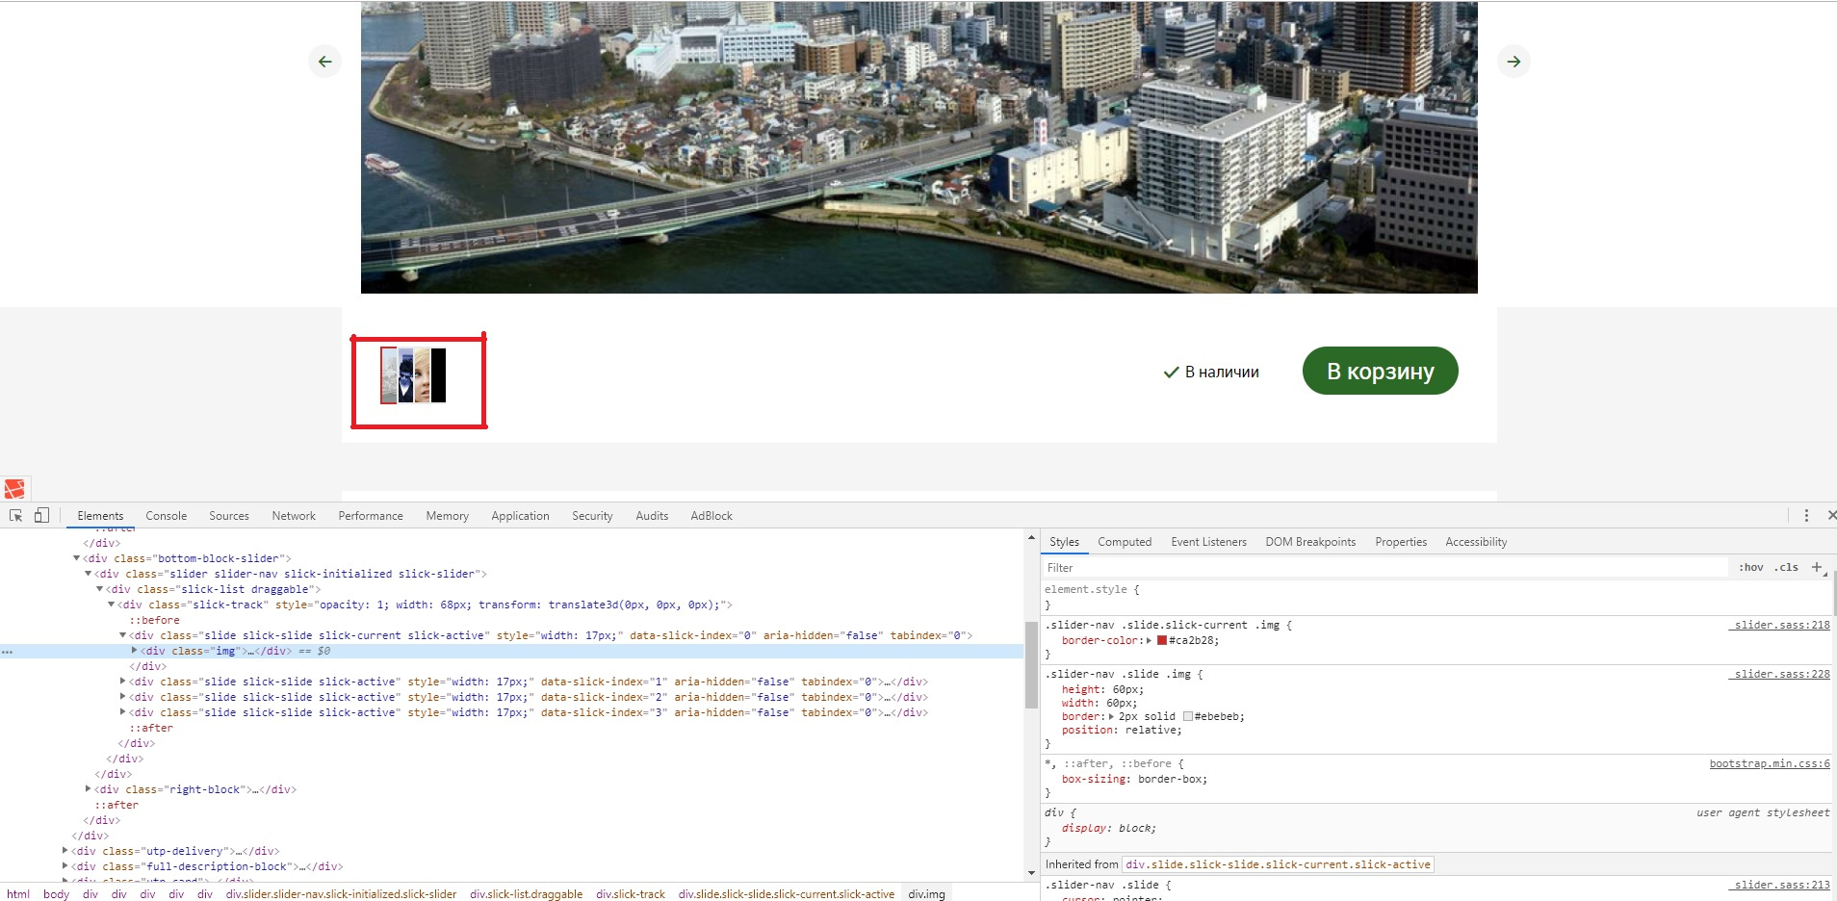Open the Network tab
Image resolution: width=1837 pixels, height=901 pixels.
(x=294, y=516)
